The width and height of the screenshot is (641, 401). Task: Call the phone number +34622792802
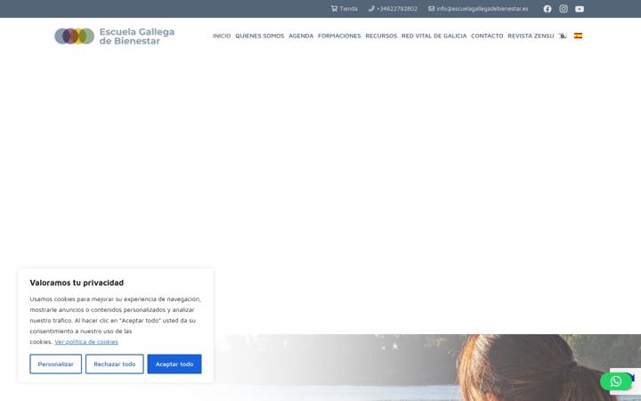click(x=393, y=9)
